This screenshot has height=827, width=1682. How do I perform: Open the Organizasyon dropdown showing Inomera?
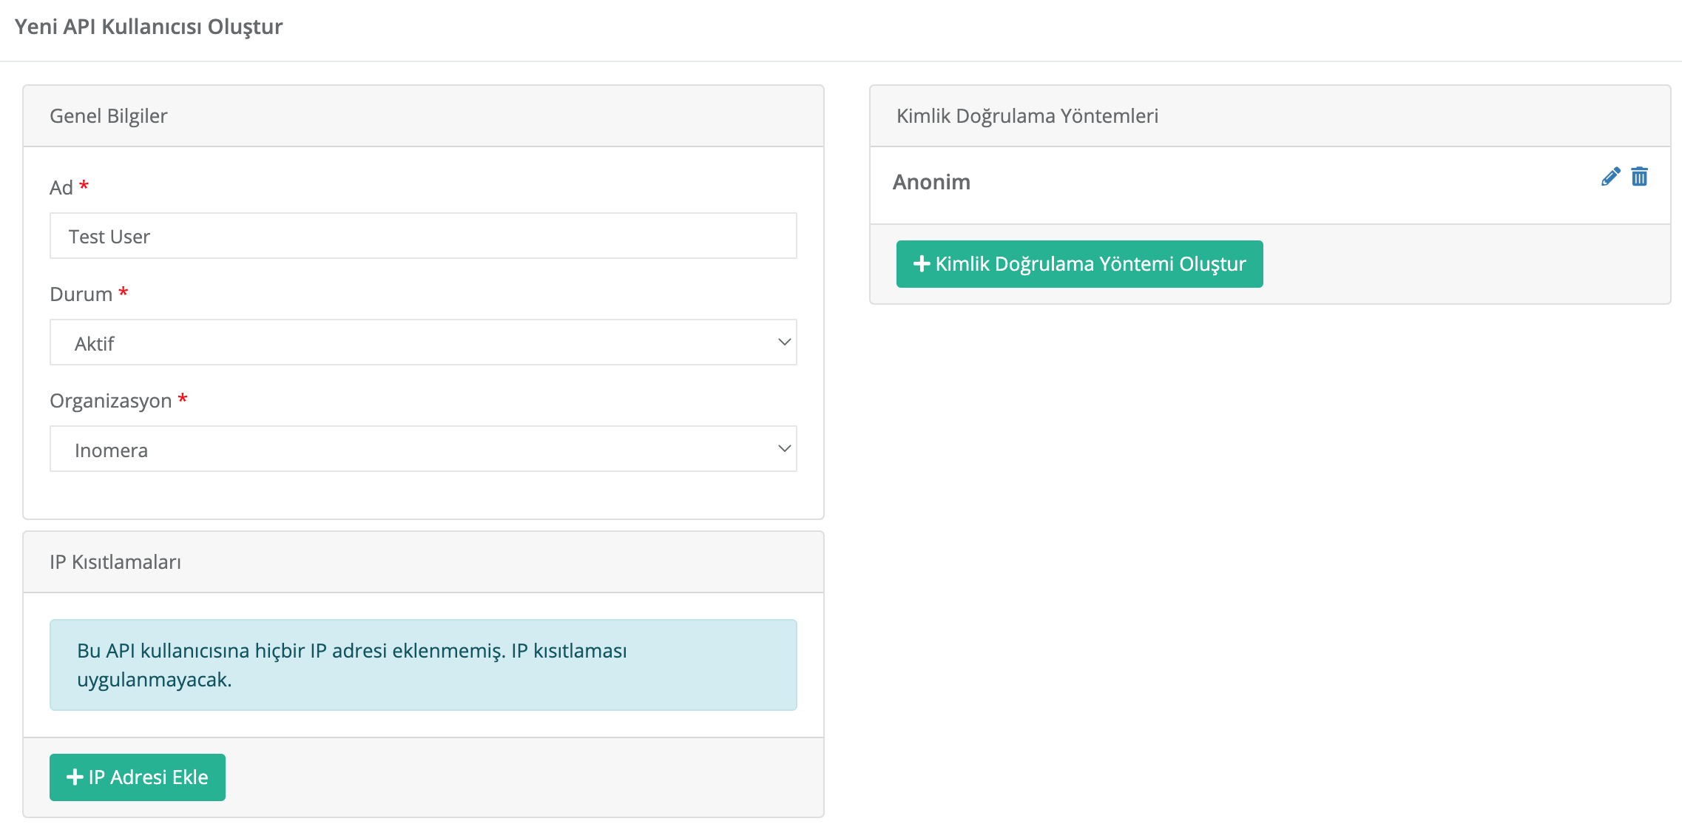tap(423, 449)
